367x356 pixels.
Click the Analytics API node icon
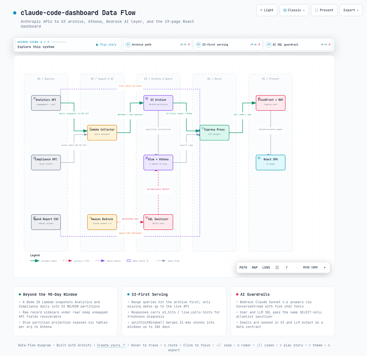pyautogui.click(x=34, y=98)
